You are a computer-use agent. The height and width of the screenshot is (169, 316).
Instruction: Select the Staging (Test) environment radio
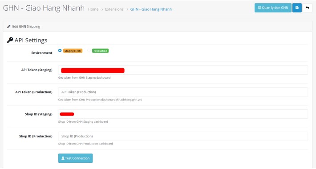pos(60,50)
